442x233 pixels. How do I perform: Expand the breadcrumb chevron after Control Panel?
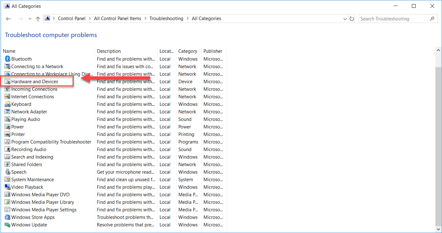[90, 19]
